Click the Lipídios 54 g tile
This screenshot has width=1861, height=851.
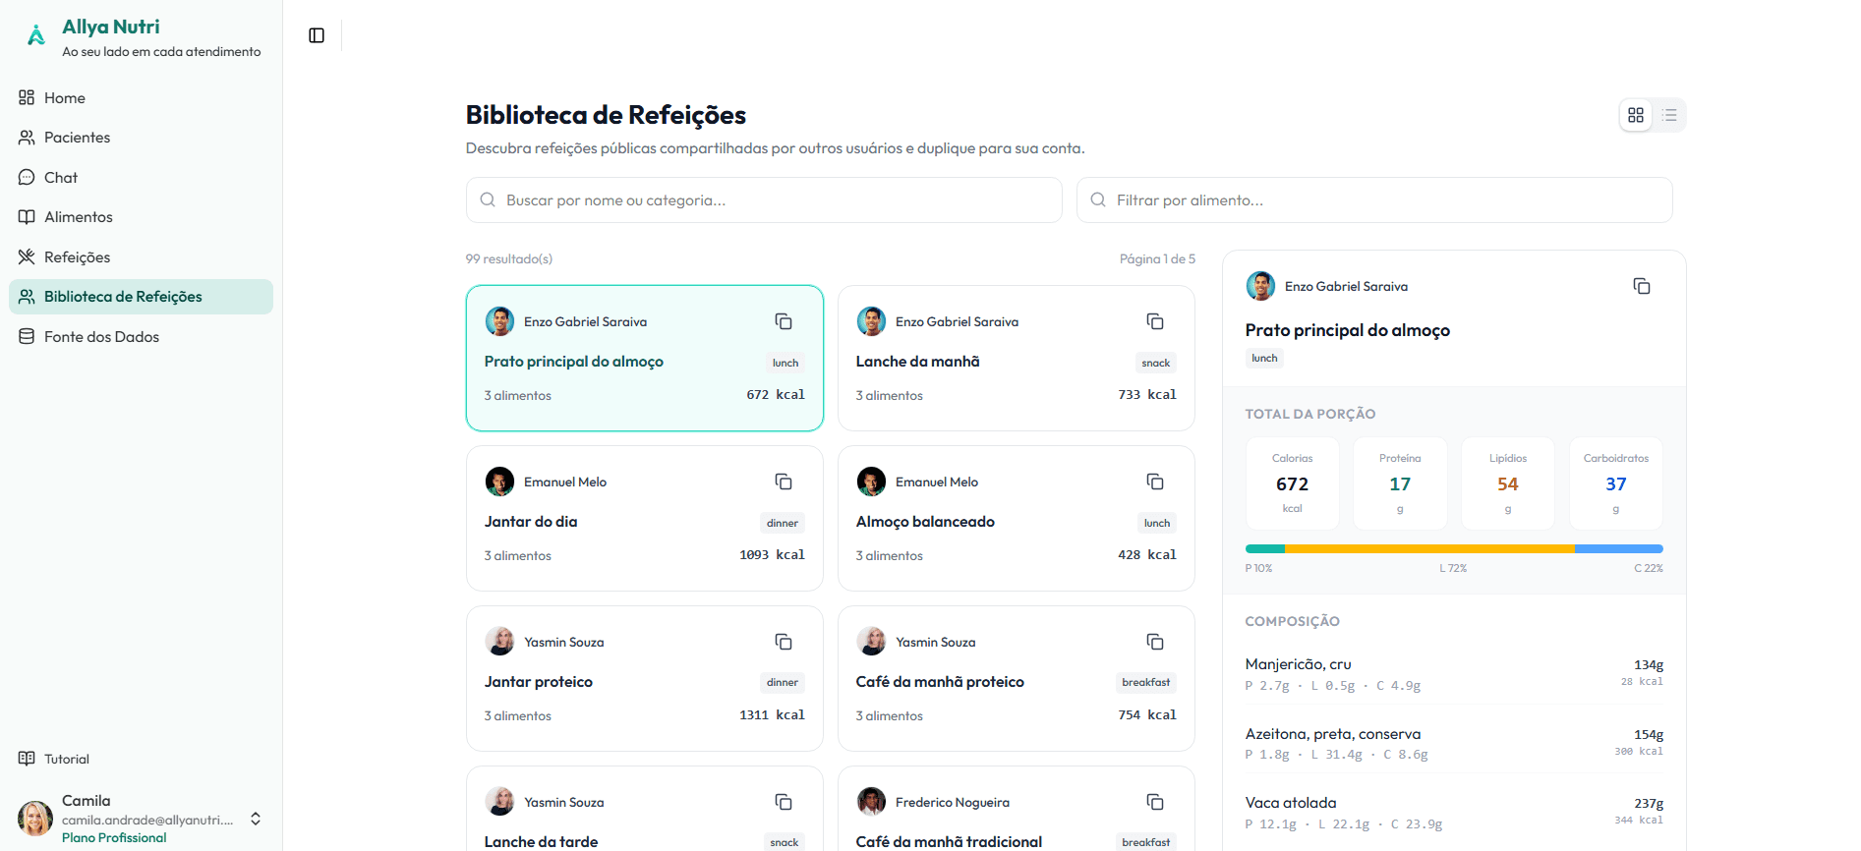coord(1508,483)
